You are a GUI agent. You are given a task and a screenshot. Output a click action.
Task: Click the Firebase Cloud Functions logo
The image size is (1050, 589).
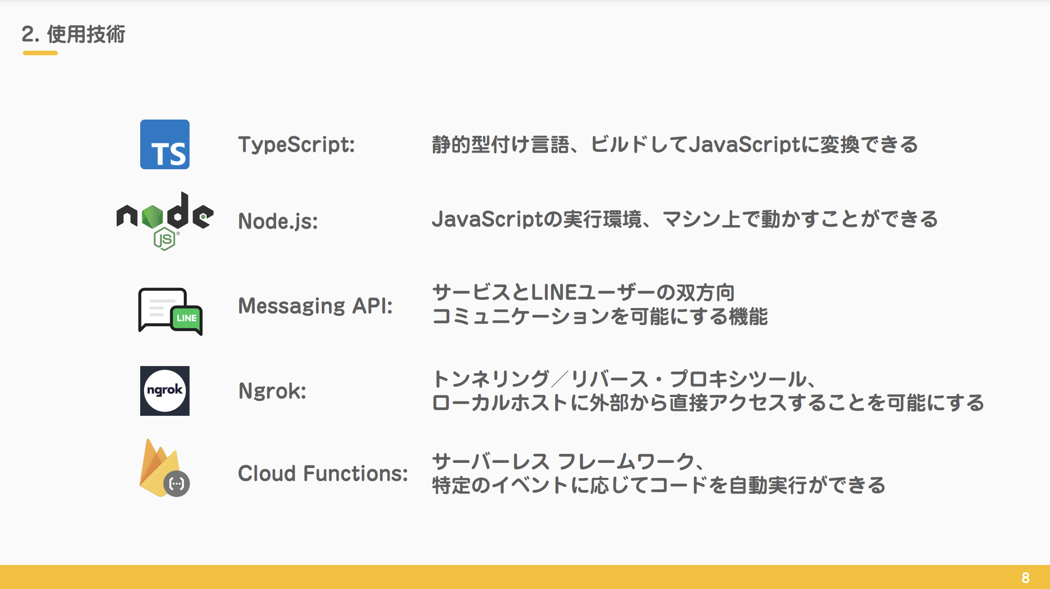(x=164, y=468)
